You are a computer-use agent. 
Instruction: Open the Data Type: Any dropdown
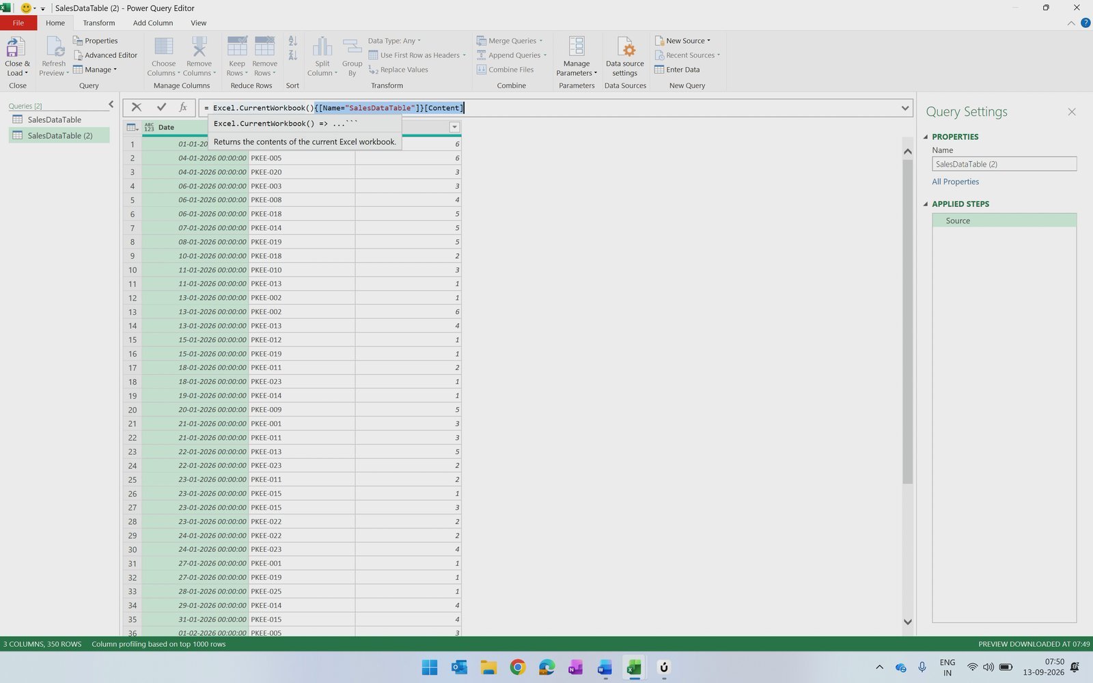click(394, 41)
